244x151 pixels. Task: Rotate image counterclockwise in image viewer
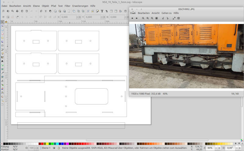(x=163, y=18)
